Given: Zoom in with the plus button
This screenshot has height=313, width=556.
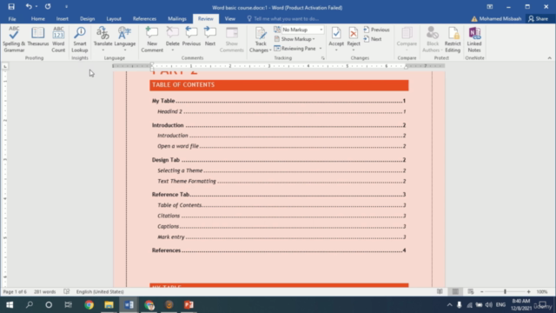Looking at the screenshot, I should [x=529, y=292].
